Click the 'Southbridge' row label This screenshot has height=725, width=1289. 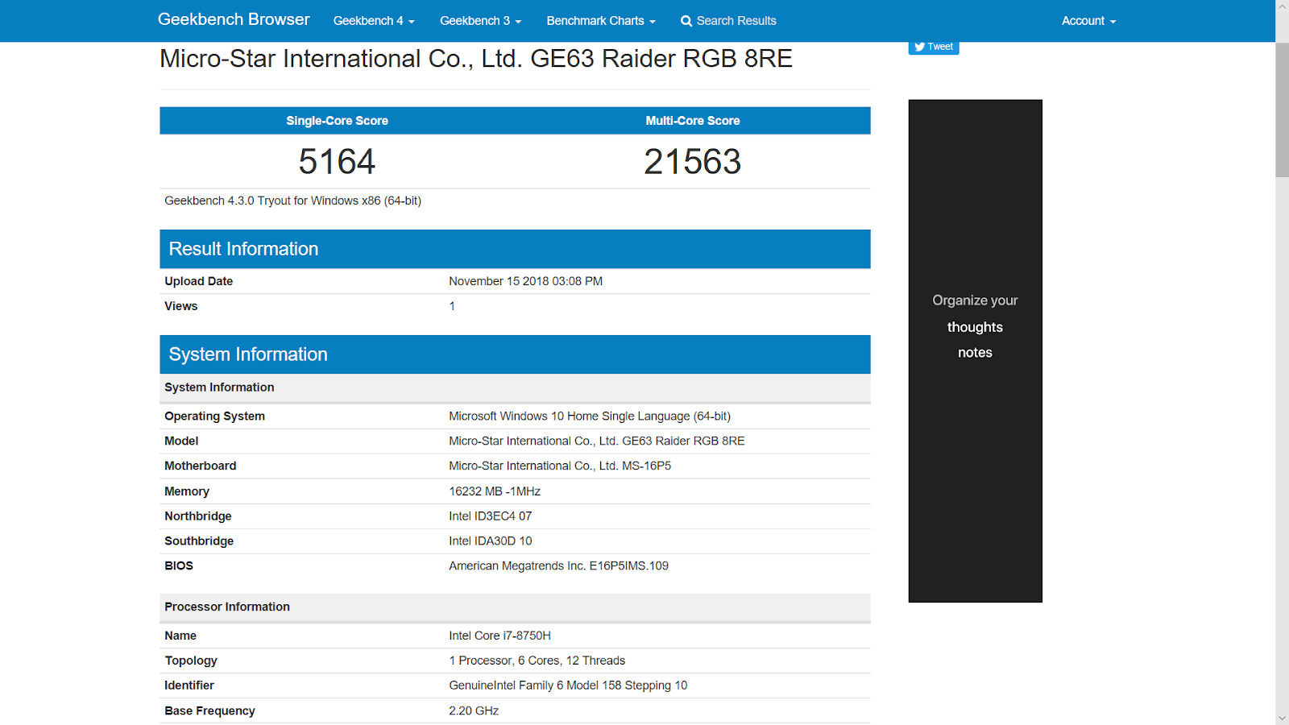click(x=199, y=541)
